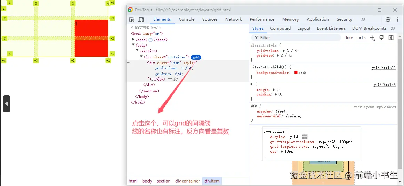The width and height of the screenshot is (404, 186).
Task: Expand the head element triangle
Action: coord(133,39)
